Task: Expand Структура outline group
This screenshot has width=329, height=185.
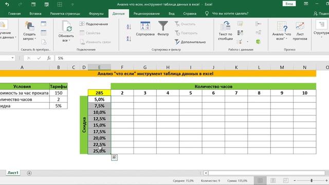Action: coord(321,29)
